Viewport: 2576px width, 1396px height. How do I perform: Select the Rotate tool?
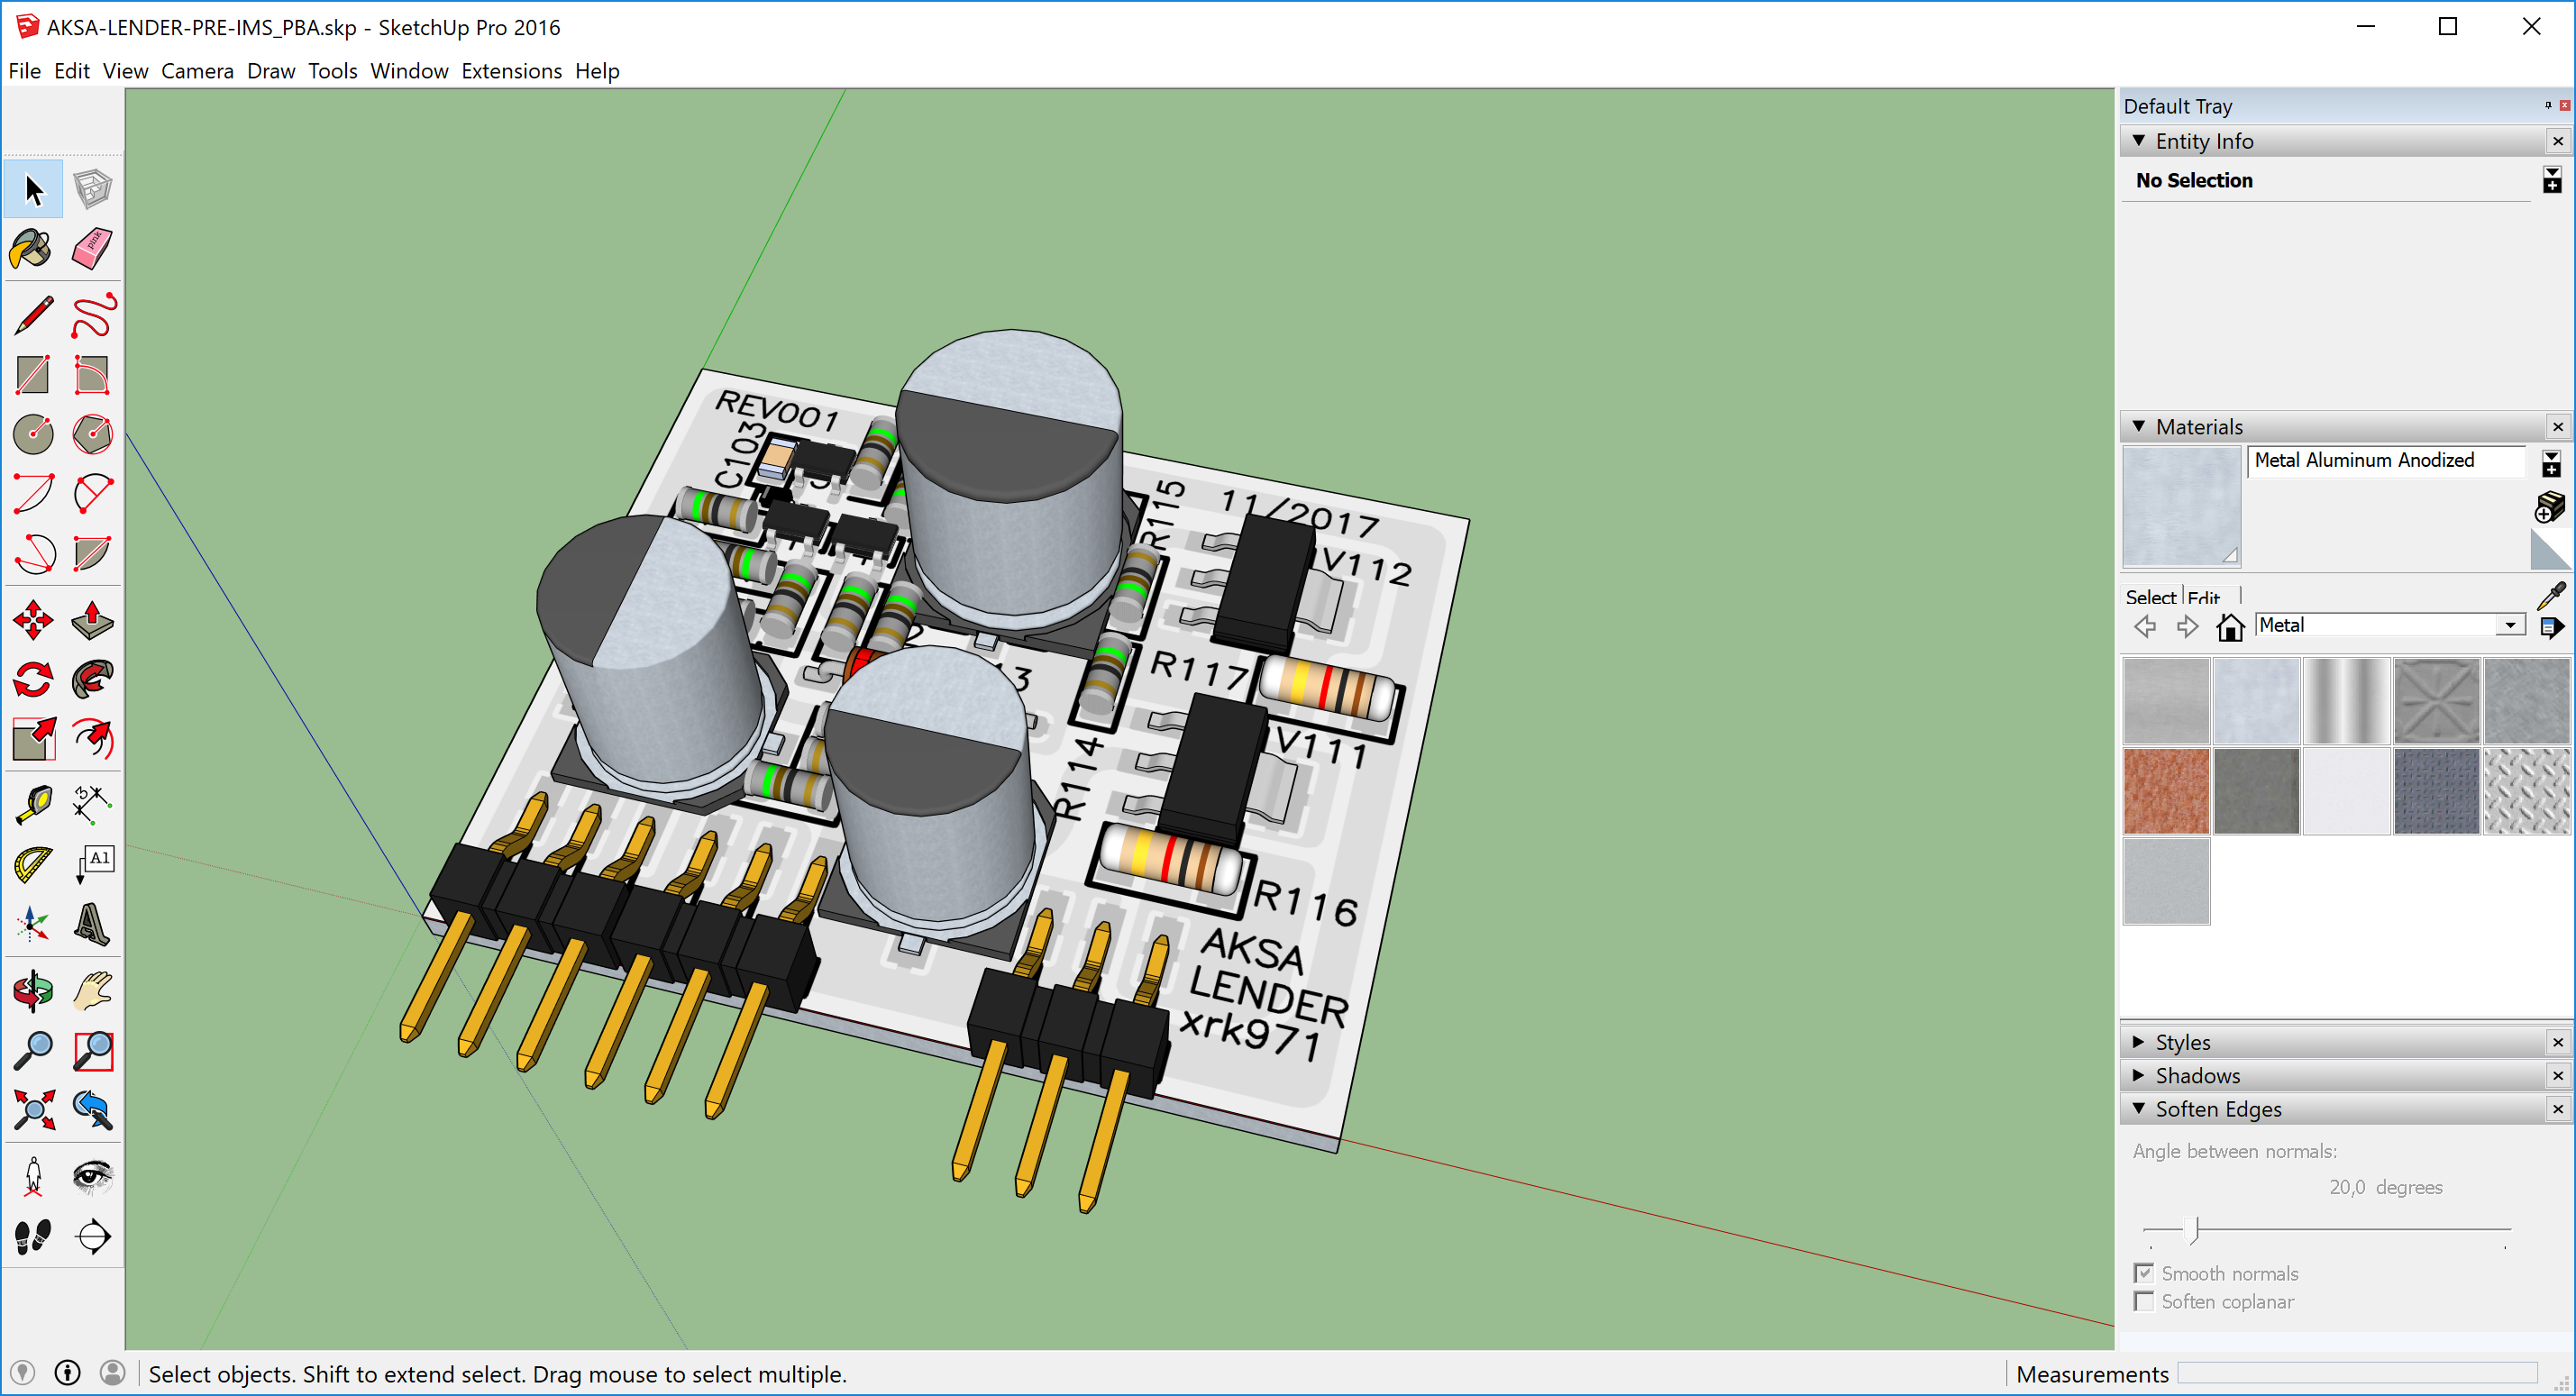pyautogui.click(x=33, y=680)
